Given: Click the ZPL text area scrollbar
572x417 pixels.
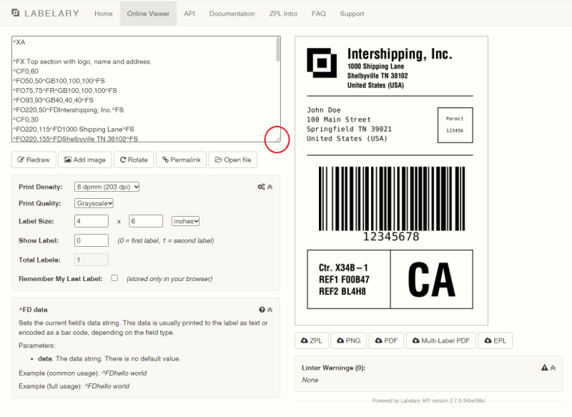Looking at the screenshot, I should (x=278, y=49).
